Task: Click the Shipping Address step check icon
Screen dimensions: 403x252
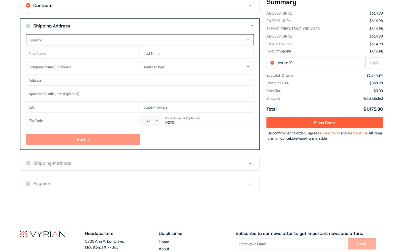Action: pos(28,26)
